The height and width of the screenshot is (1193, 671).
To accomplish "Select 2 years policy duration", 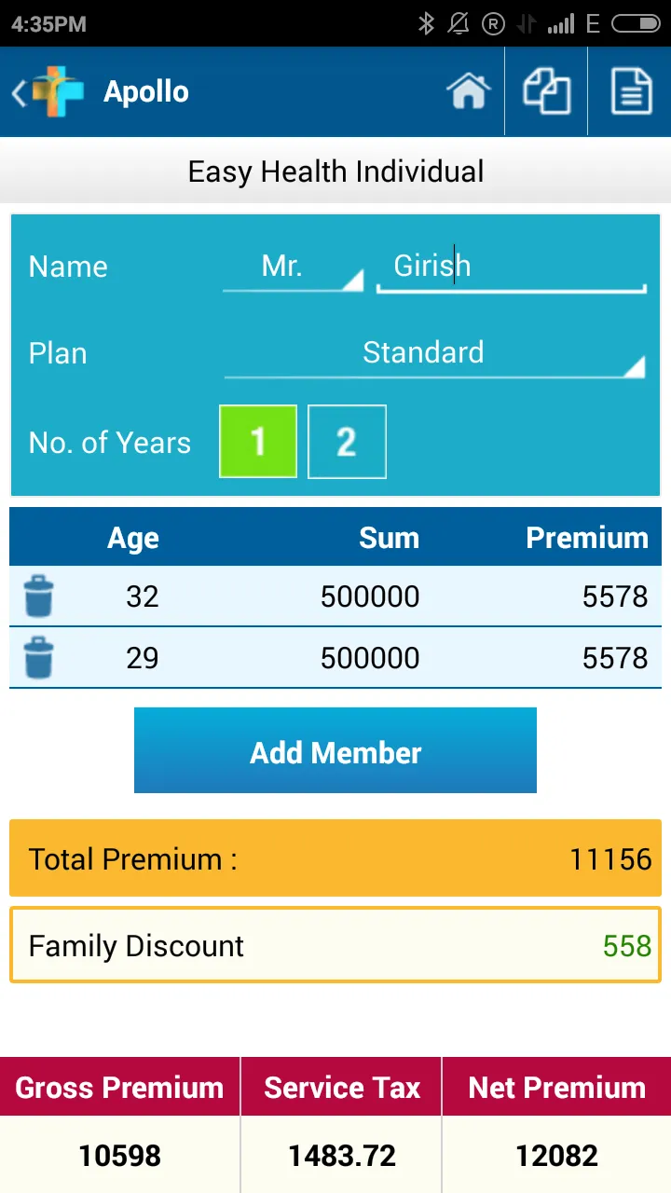I will tap(347, 442).
